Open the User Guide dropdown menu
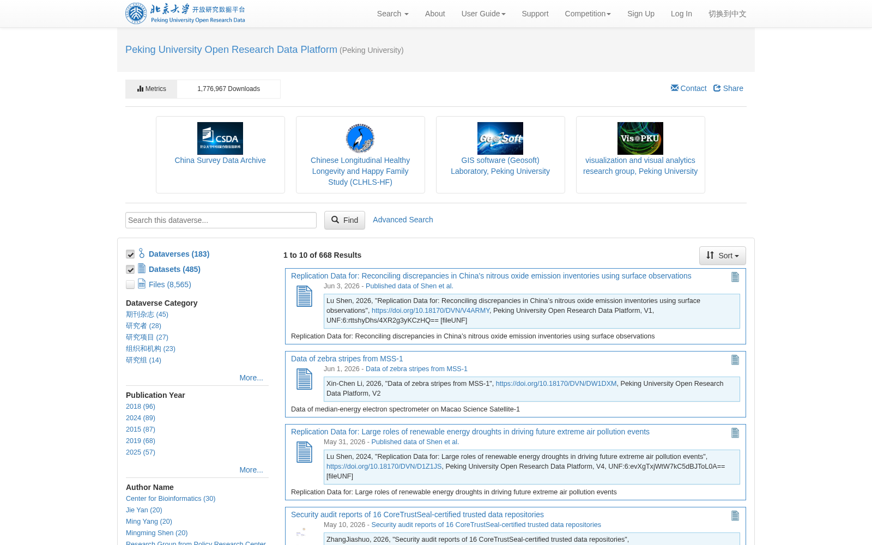Image resolution: width=872 pixels, height=545 pixels. coord(483,14)
